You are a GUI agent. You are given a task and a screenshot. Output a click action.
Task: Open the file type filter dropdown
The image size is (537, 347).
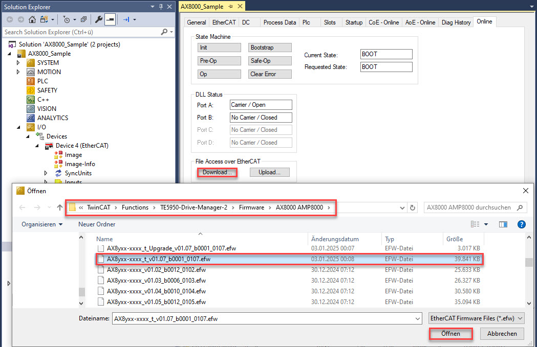pos(477,318)
